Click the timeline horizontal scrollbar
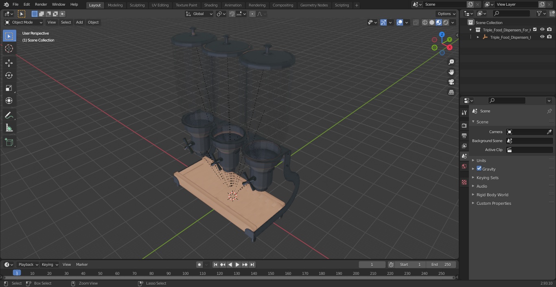556x287 pixels. click(228, 278)
